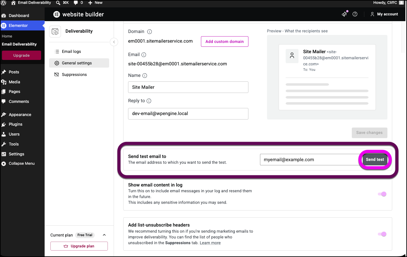Open Email Deliverability submenu link
407x257 pixels.
(x=19, y=44)
